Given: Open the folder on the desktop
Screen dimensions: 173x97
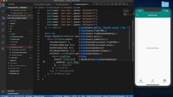Looking at the screenshot, I should click(165, 4).
